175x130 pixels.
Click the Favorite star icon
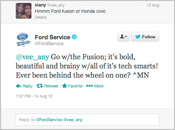click(x=65, y=86)
